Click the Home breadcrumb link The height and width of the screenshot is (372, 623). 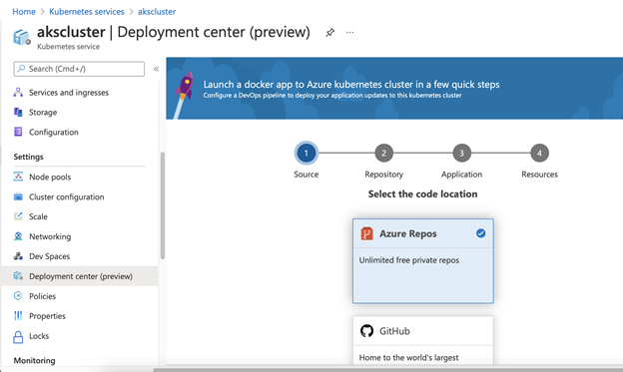pos(24,12)
